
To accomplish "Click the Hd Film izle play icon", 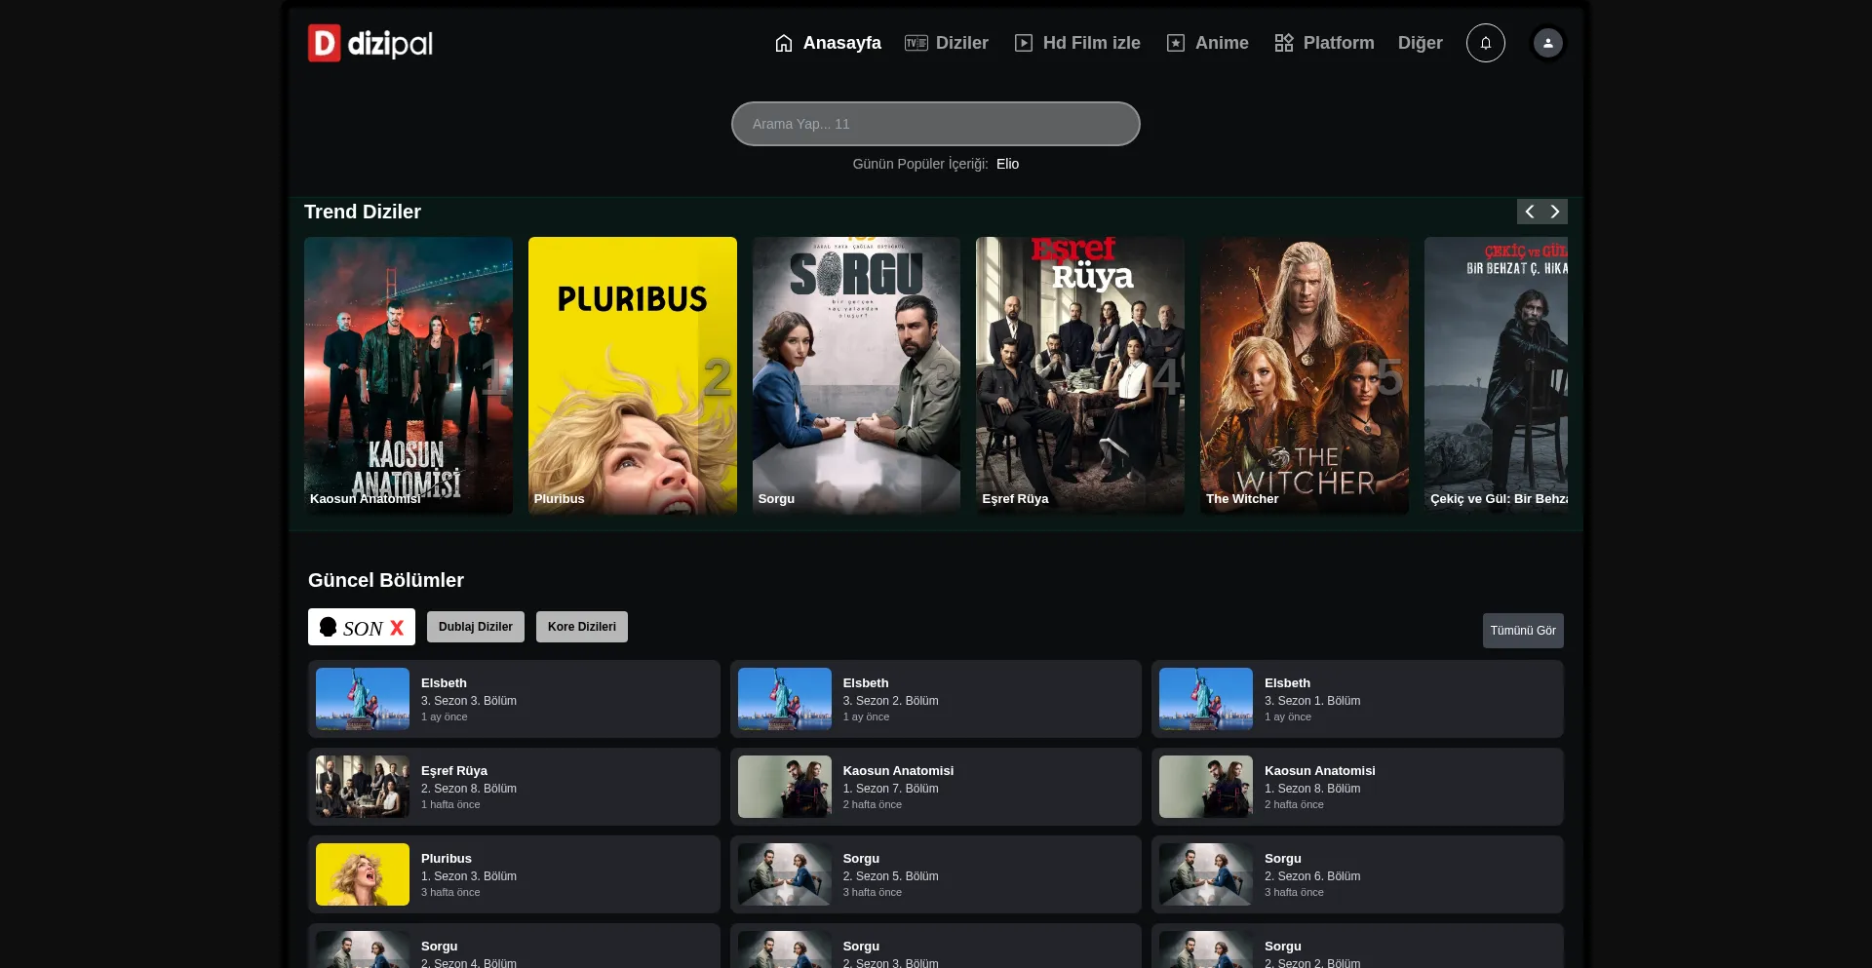I will click(x=1024, y=43).
